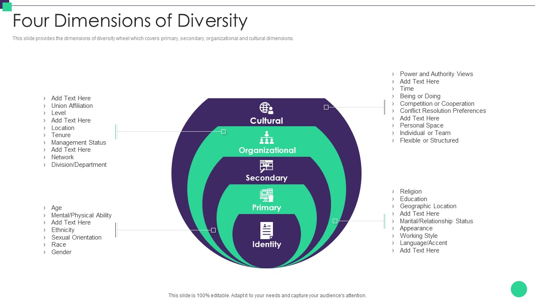Image resolution: width=535 pixels, height=301 pixels.
Task: Select 'Power and Authority Views' bullet text
Action: coord(436,74)
